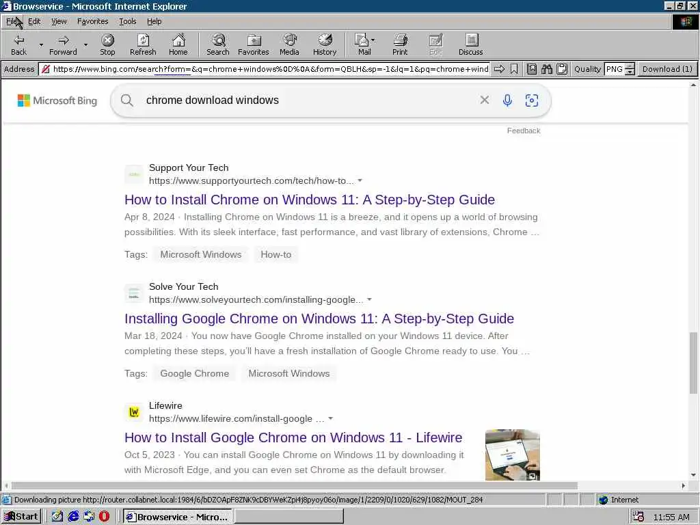The height and width of the screenshot is (525, 700).
Task: Click the Lifewire site favicon
Action: pyautogui.click(x=134, y=412)
